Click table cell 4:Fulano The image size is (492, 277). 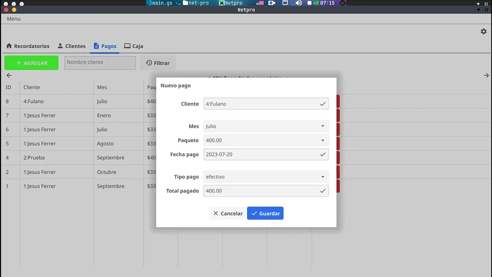click(33, 102)
